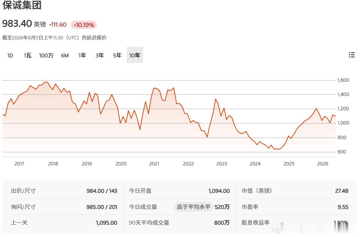The height and width of the screenshot is (237, 361).
Task: Click the 520万 volume value
Action: coord(222,207)
